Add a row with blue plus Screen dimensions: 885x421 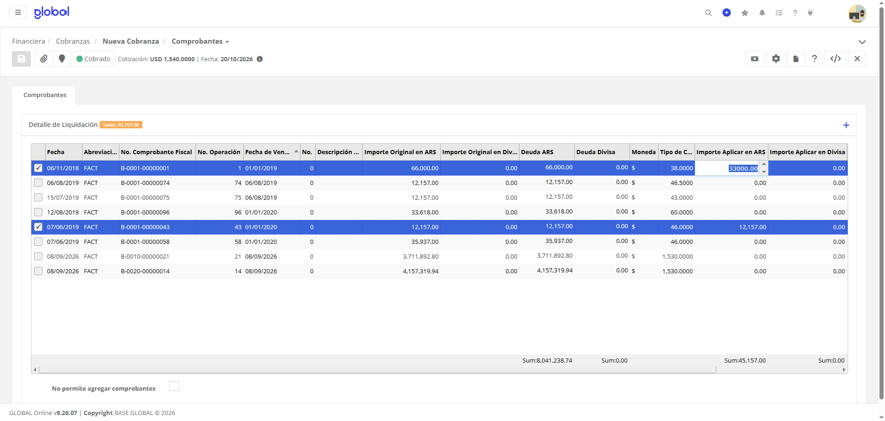pyautogui.click(x=846, y=125)
